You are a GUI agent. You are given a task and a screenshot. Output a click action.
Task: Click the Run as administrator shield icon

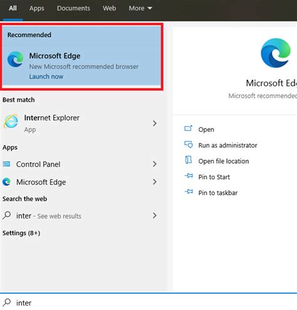pos(189,144)
